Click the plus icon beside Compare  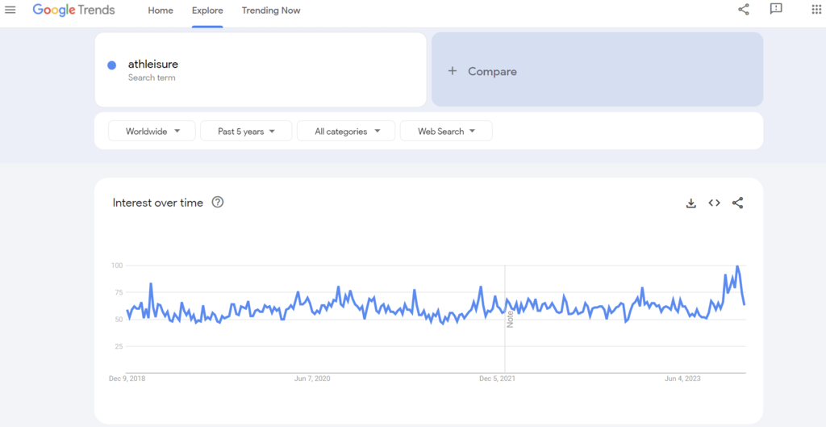pyautogui.click(x=453, y=71)
